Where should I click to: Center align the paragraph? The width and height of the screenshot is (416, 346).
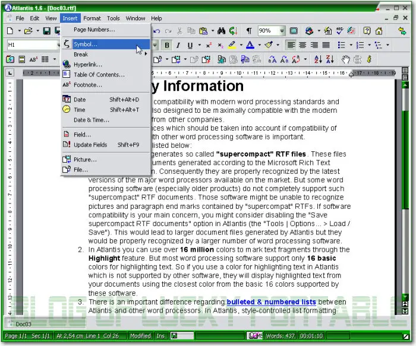pos(302,45)
